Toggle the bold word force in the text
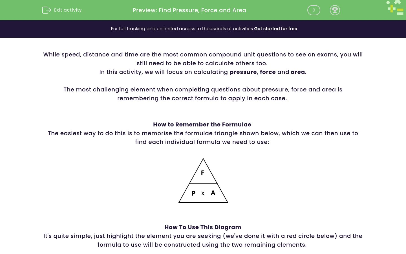Image resolution: width=406 pixels, height=254 pixels. coord(268,72)
